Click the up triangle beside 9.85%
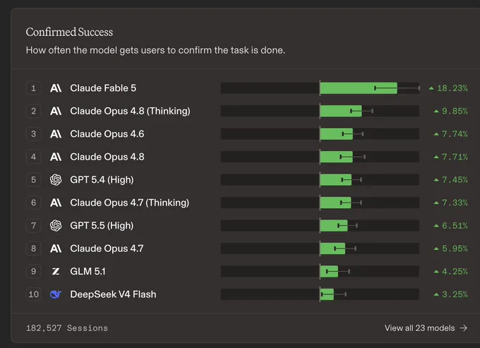This screenshot has width=480, height=348. tap(436, 111)
